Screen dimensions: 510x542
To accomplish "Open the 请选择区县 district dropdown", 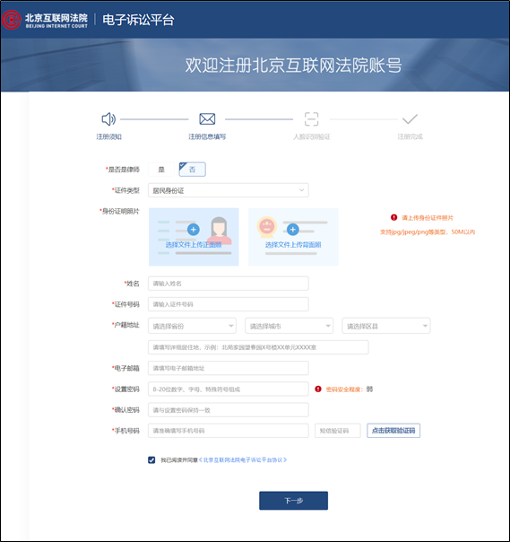I will [x=386, y=326].
